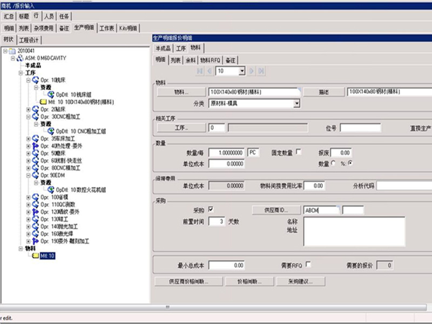Collapse the ASM: 0 M60-CAVITY node
The width and height of the screenshot is (432, 324).
13,58
